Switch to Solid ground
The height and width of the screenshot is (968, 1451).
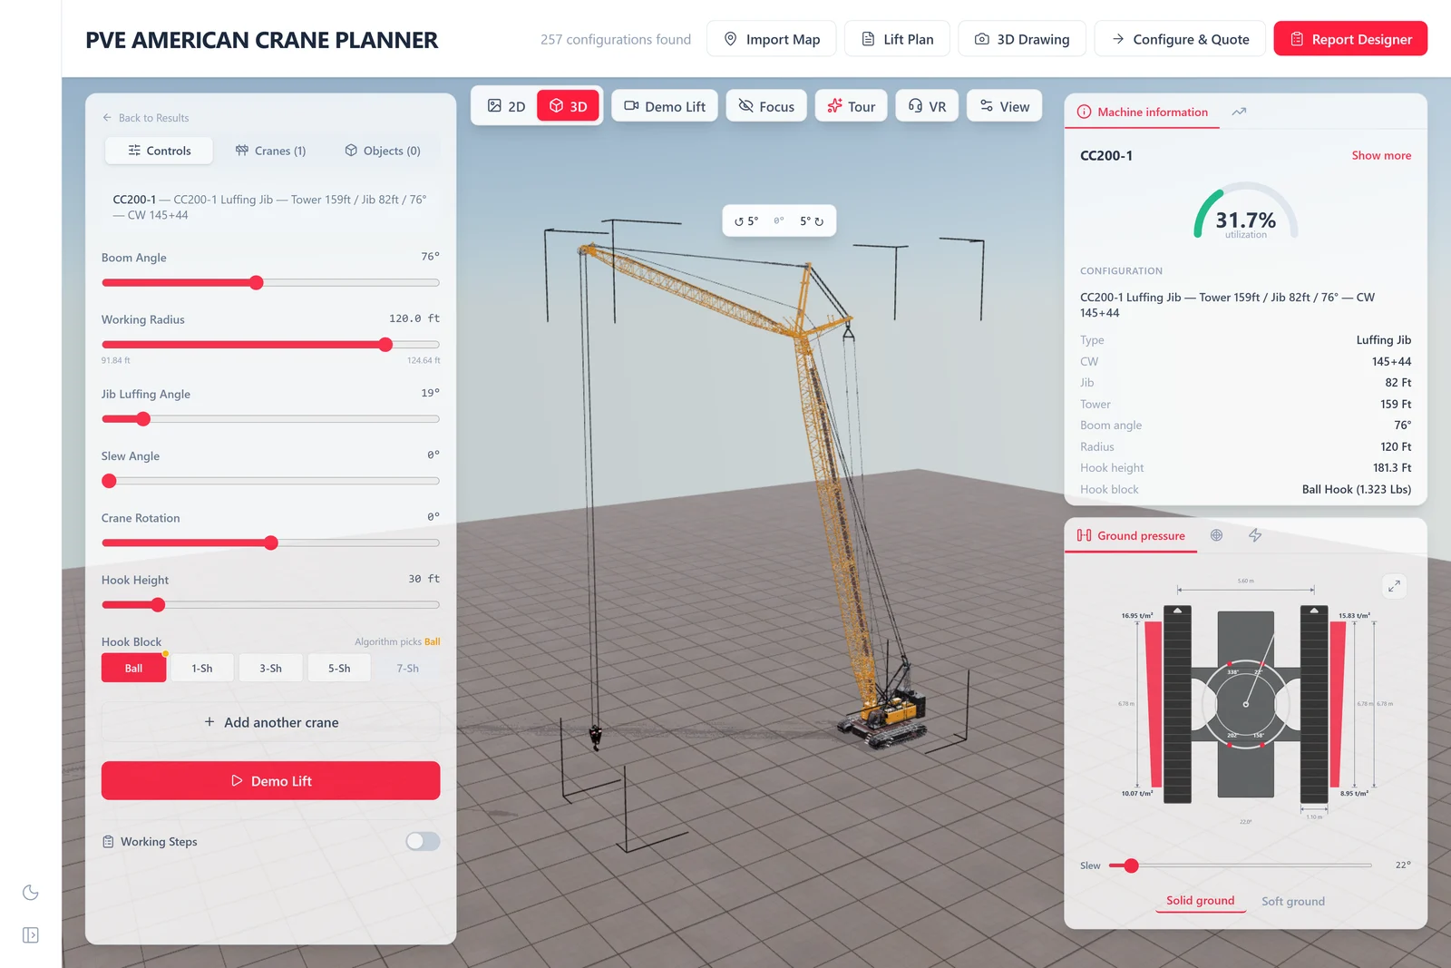tap(1200, 901)
